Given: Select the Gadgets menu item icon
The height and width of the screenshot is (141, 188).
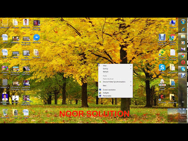Looking at the screenshot, I should (x=100, y=93).
